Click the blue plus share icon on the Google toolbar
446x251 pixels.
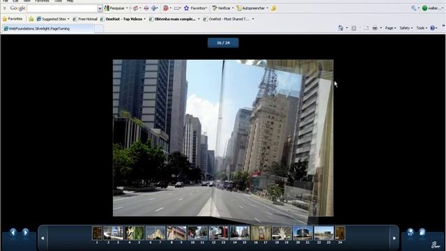point(154,8)
